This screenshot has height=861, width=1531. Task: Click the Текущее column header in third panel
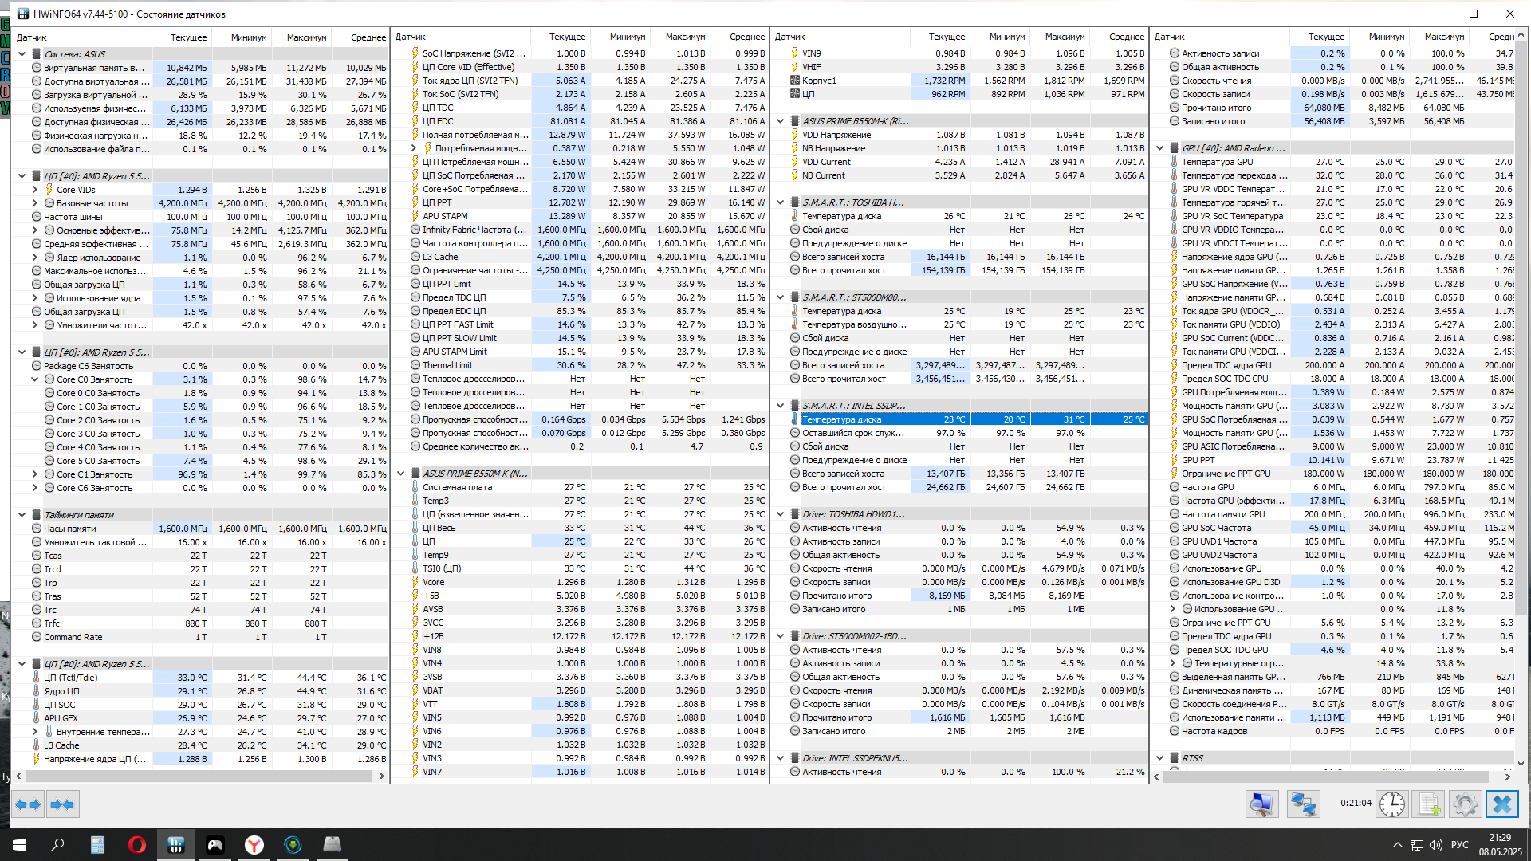[x=947, y=37]
